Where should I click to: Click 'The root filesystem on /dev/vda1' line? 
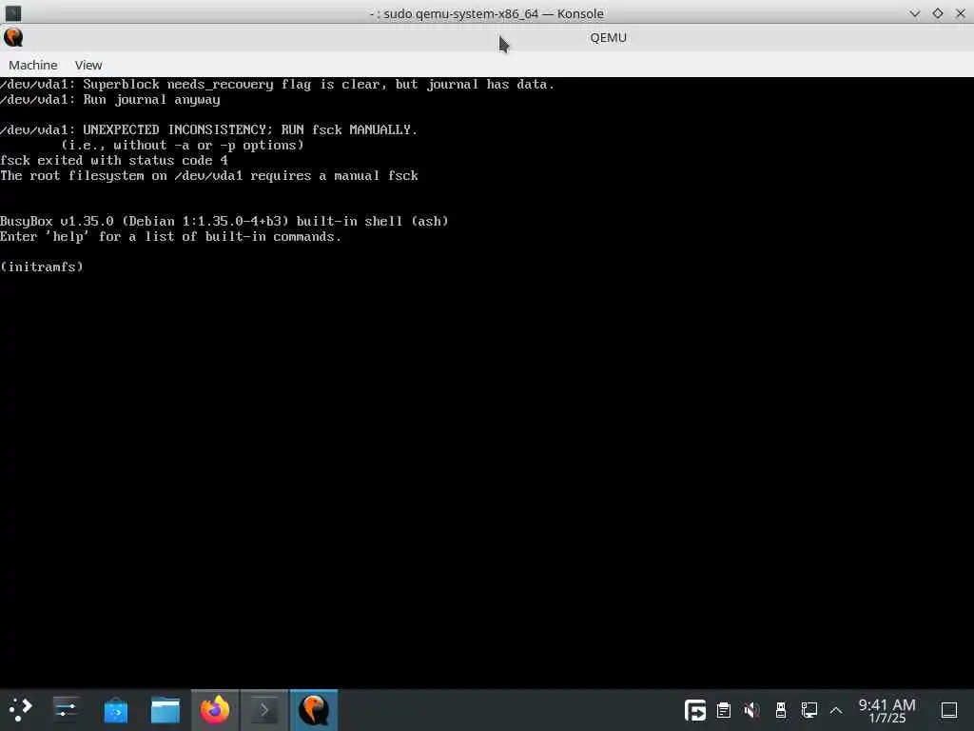pyautogui.click(x=209, y=175)
